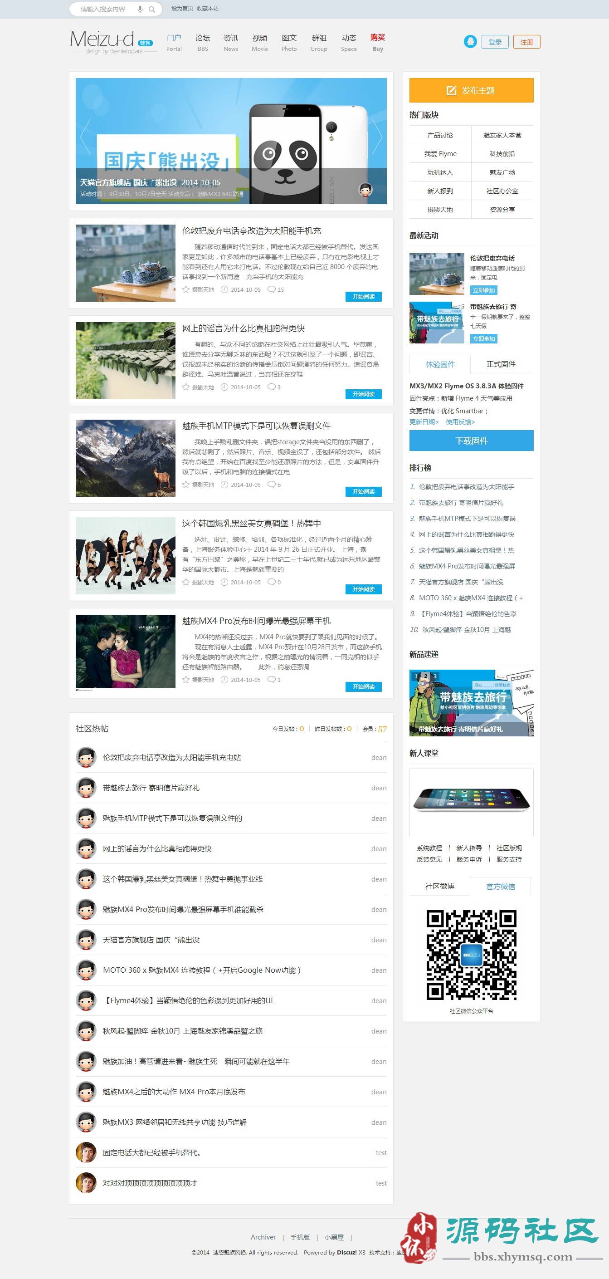The width and height of the screenshot is (609, 1279).
Task: Click the avatar beside 对对对顶顶顶 post
Action: [86, 1183]
